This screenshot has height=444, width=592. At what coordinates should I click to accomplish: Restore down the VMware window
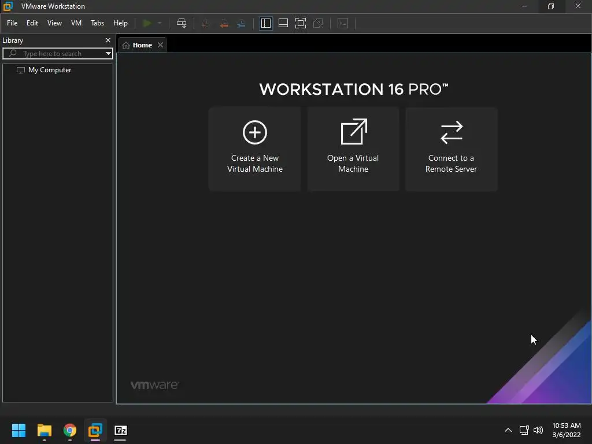[551, 6]
